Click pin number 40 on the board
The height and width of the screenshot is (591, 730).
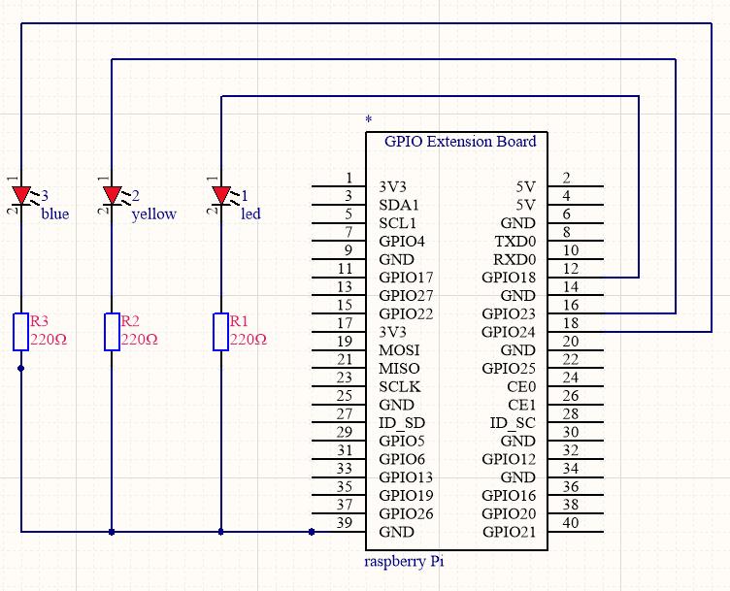pos(571,523)
